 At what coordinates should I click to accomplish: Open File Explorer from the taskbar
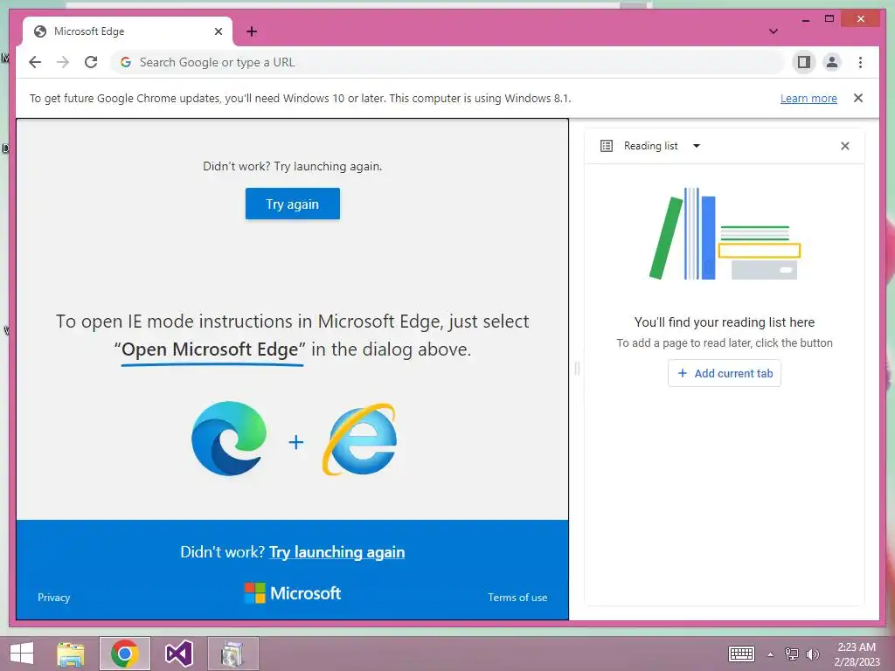click(x=71, y=654)
